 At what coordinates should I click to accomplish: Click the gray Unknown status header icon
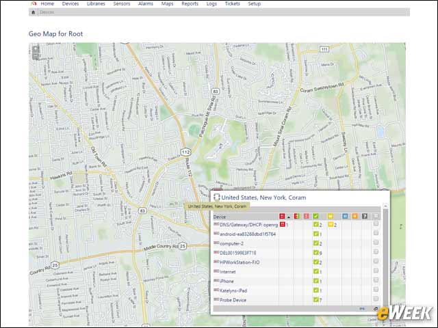pos(365,216)
